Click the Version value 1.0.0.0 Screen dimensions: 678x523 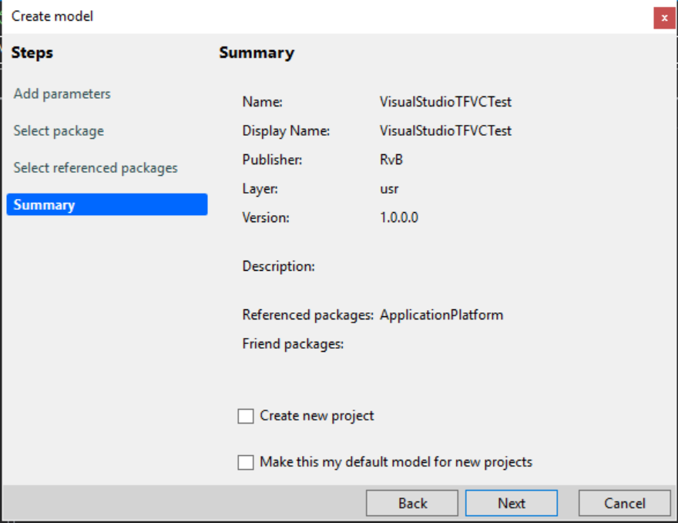click(x=399, y=218)
